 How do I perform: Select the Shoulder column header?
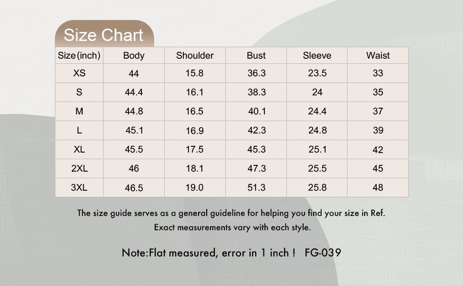195,56
